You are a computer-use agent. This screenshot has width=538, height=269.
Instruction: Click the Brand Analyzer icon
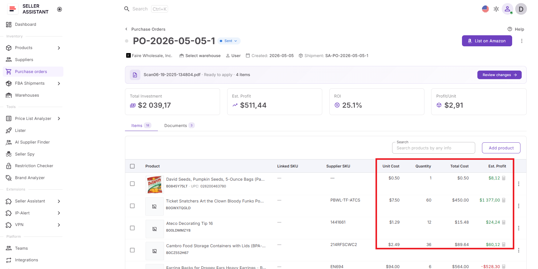click(9, 178)
